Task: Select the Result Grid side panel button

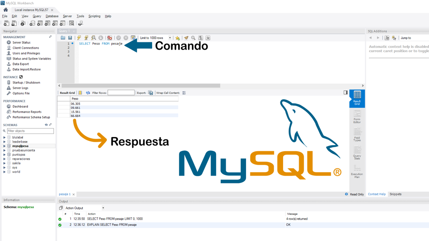Action: point(357,99)
